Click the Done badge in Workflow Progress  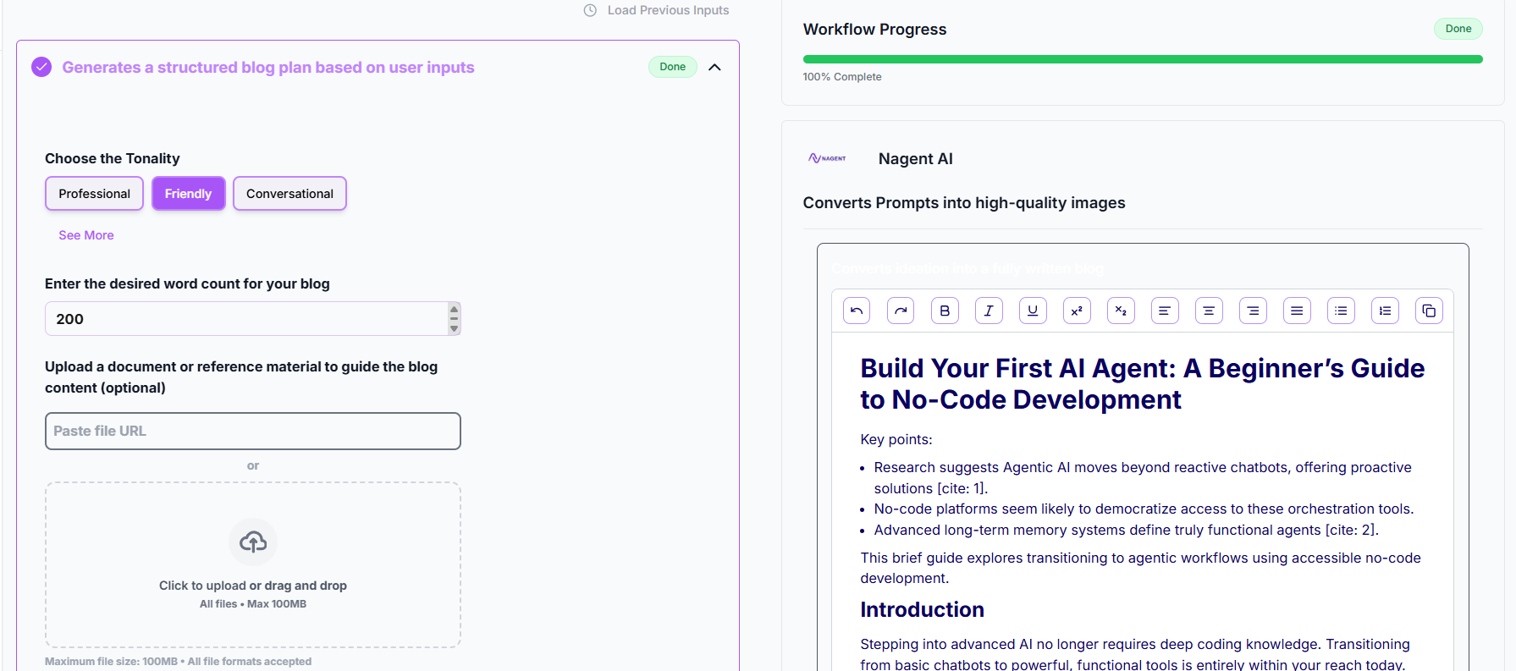pyautogui.click(x=1458, y=29)
